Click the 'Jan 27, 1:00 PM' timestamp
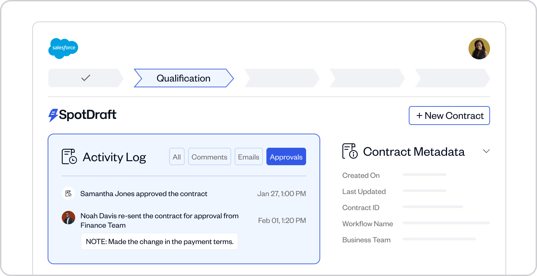The height and width of the screenshot is (276, 537). [282, 194]
